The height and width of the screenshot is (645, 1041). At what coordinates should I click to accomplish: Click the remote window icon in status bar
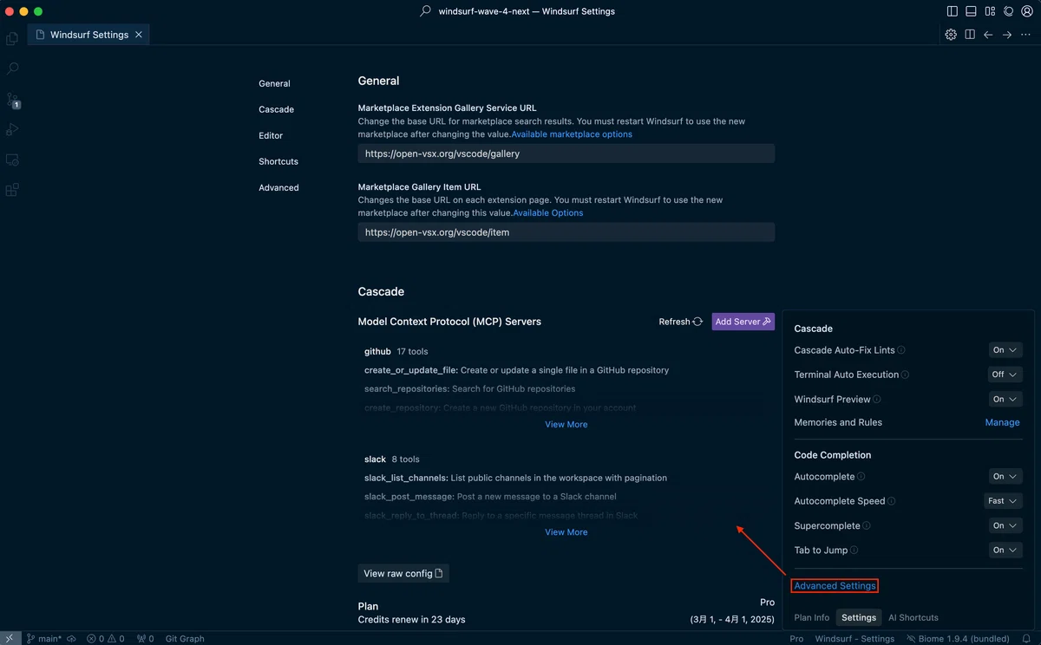[x=9, y=638]
